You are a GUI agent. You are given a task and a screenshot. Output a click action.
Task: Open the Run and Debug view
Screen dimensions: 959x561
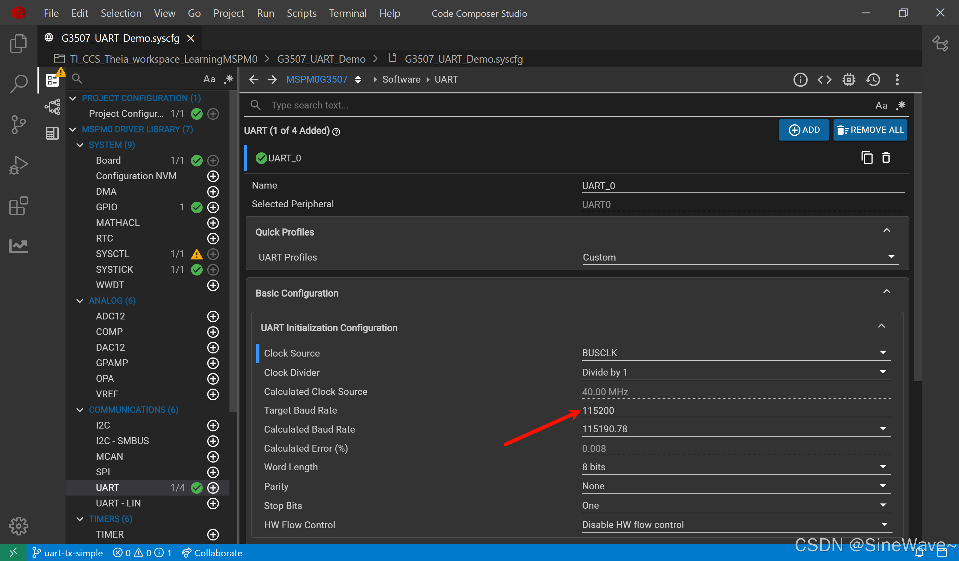18,165
